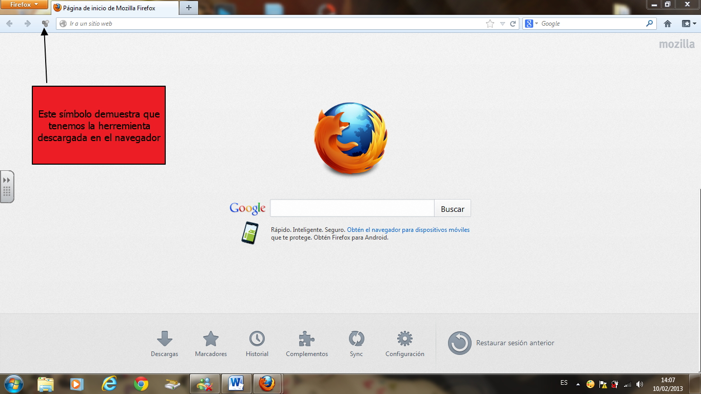Expand the address bar history dropdown arrow
The image size is (701, 394).
502,24
